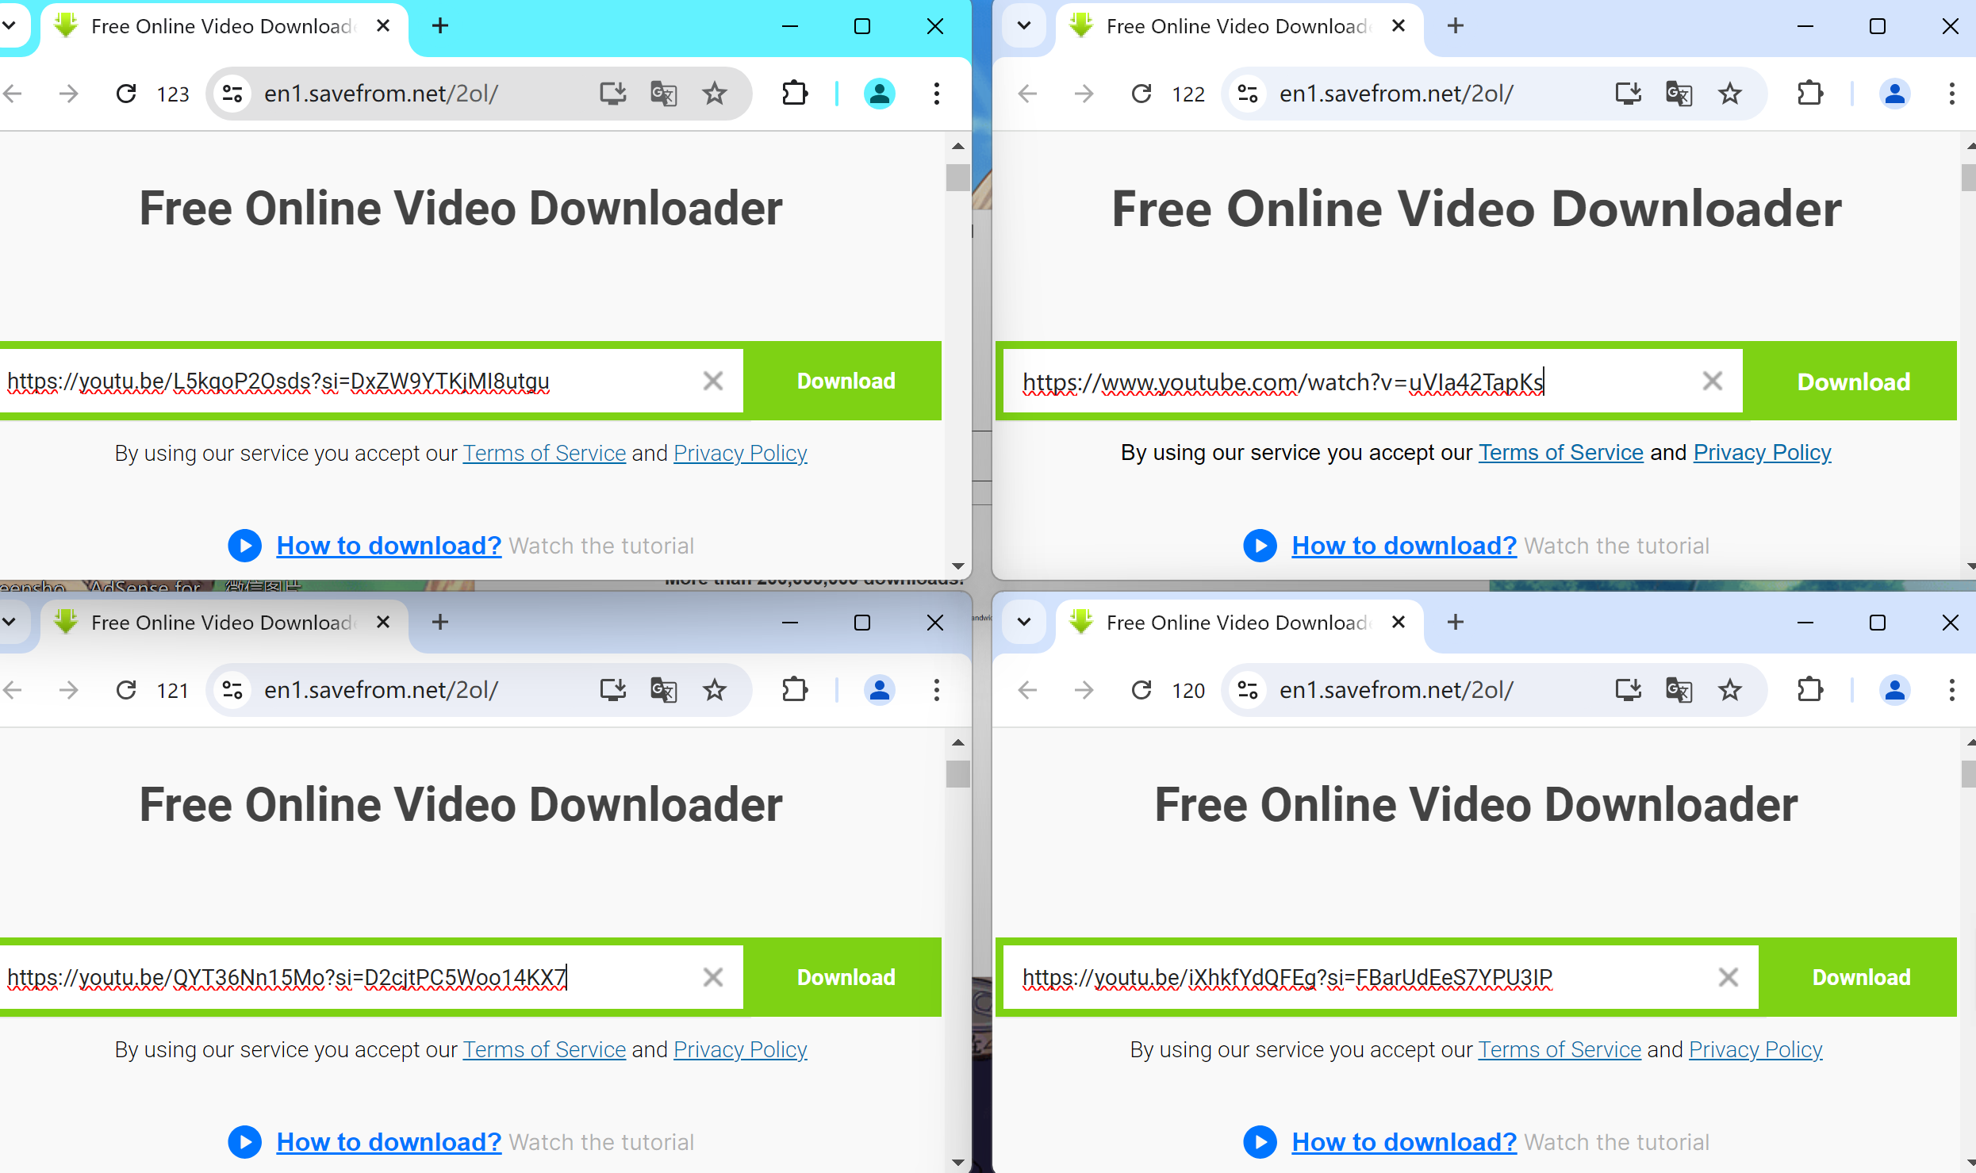Click the Download button in top-right window
This screenshot has height=1173, width=1976.
[x=1851, y=381]
